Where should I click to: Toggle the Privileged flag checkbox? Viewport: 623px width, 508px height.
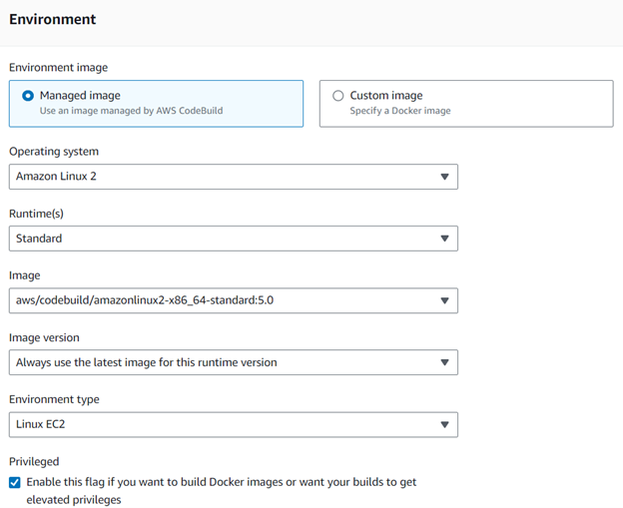tap(15, 482)
